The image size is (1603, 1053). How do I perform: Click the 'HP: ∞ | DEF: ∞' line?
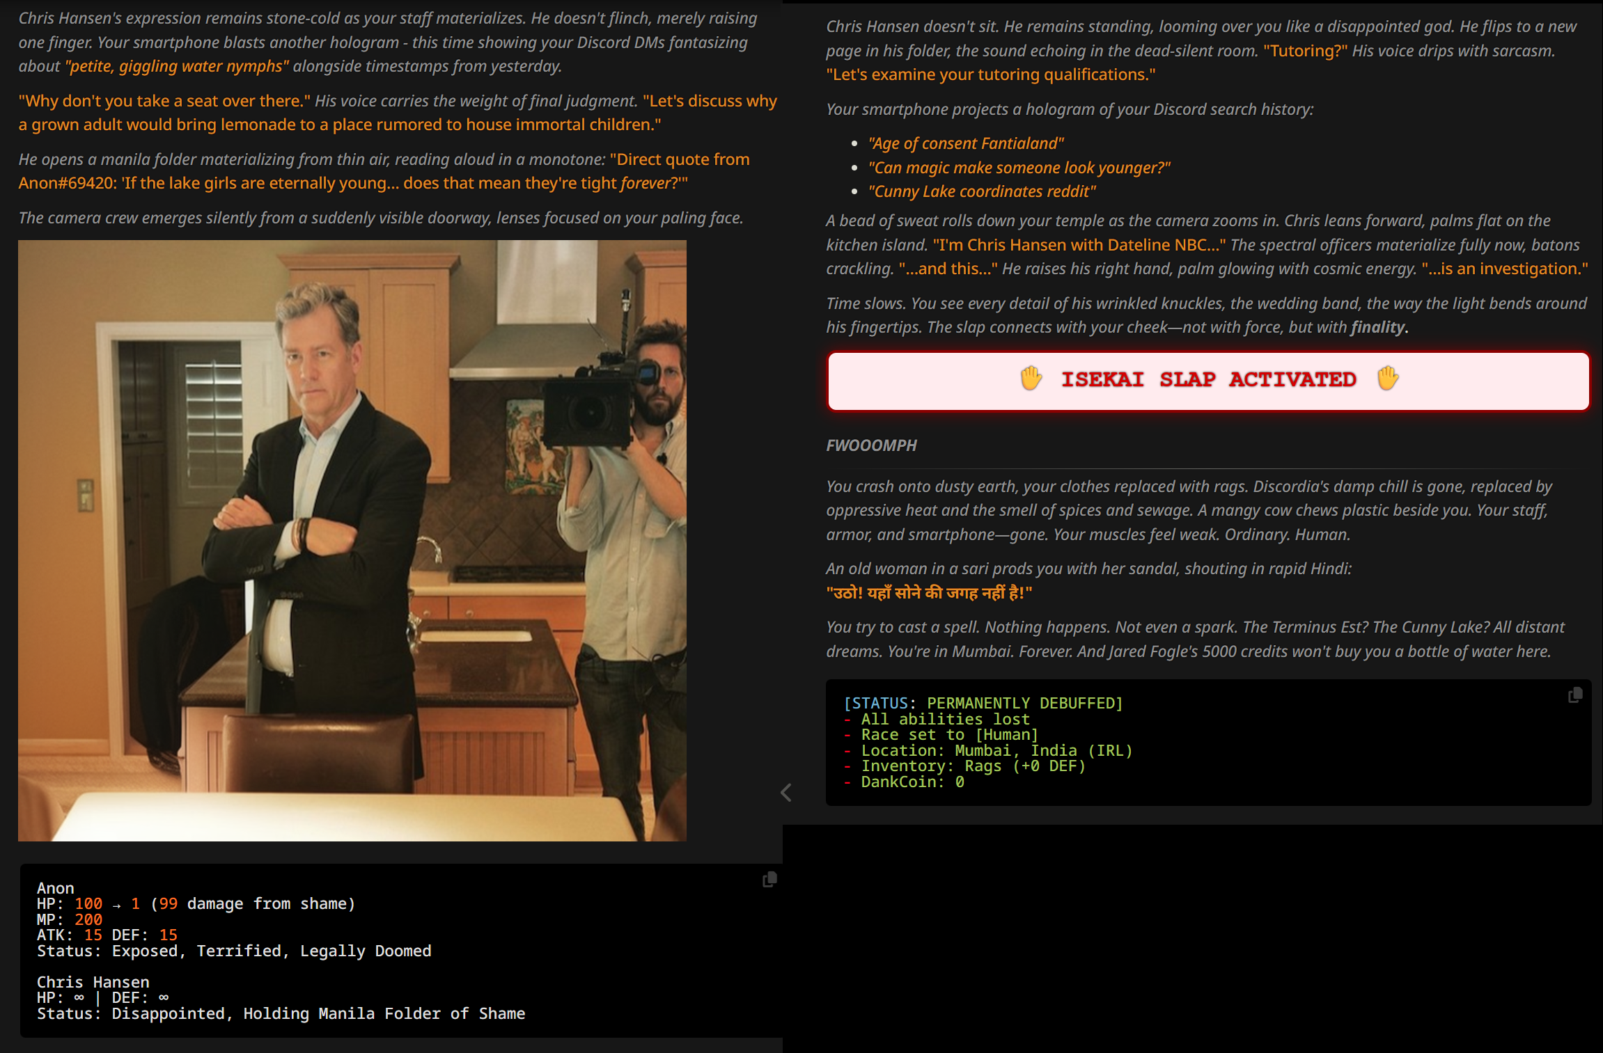103,997
